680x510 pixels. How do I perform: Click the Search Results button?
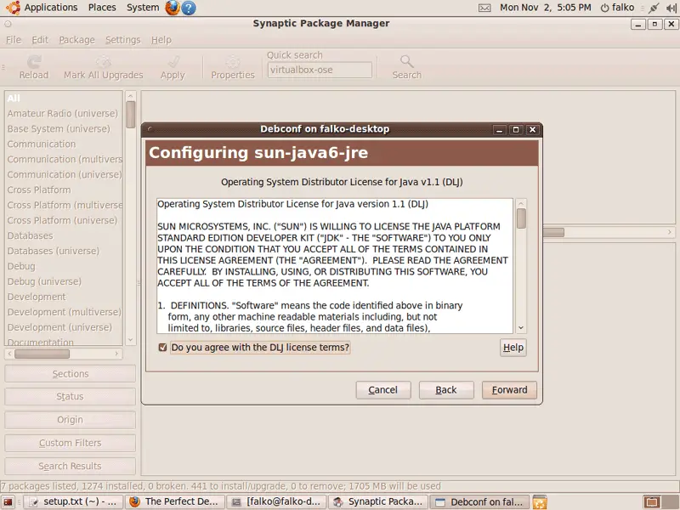[x=70, y=466]
